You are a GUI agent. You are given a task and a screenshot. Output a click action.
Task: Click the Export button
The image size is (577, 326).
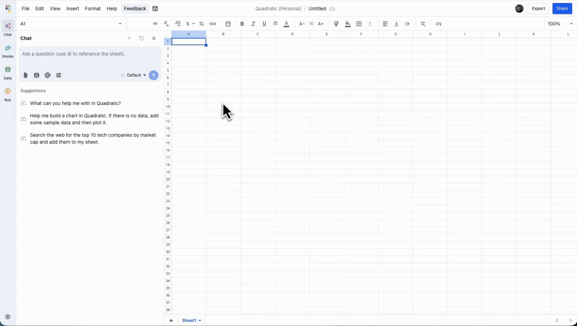(x=538, y=8)
